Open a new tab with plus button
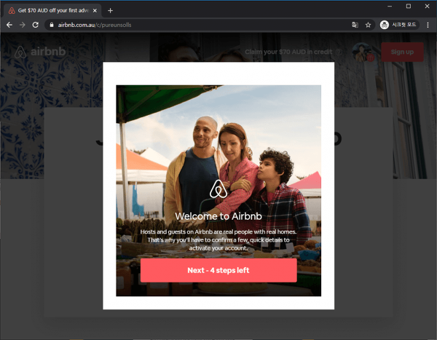This screenshot has width=437, height=340. (111, 11)
